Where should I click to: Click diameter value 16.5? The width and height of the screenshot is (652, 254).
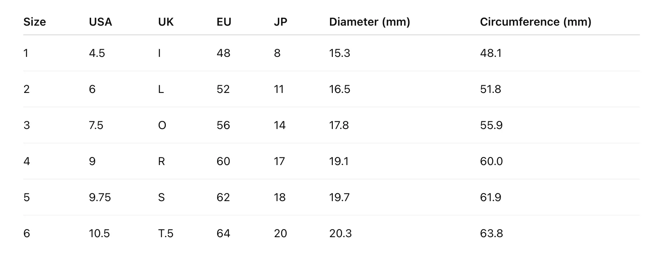tap(340, 89)
